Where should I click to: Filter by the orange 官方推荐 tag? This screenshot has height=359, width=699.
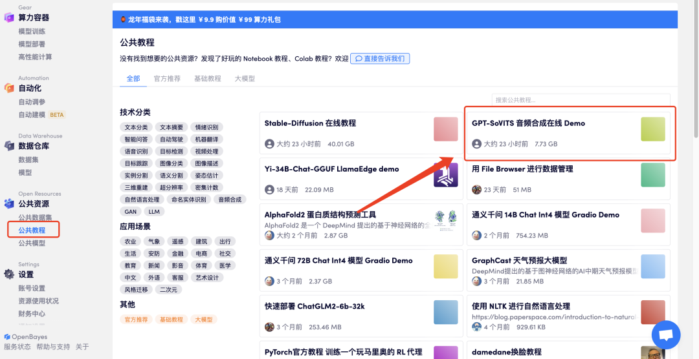(137, 320)
